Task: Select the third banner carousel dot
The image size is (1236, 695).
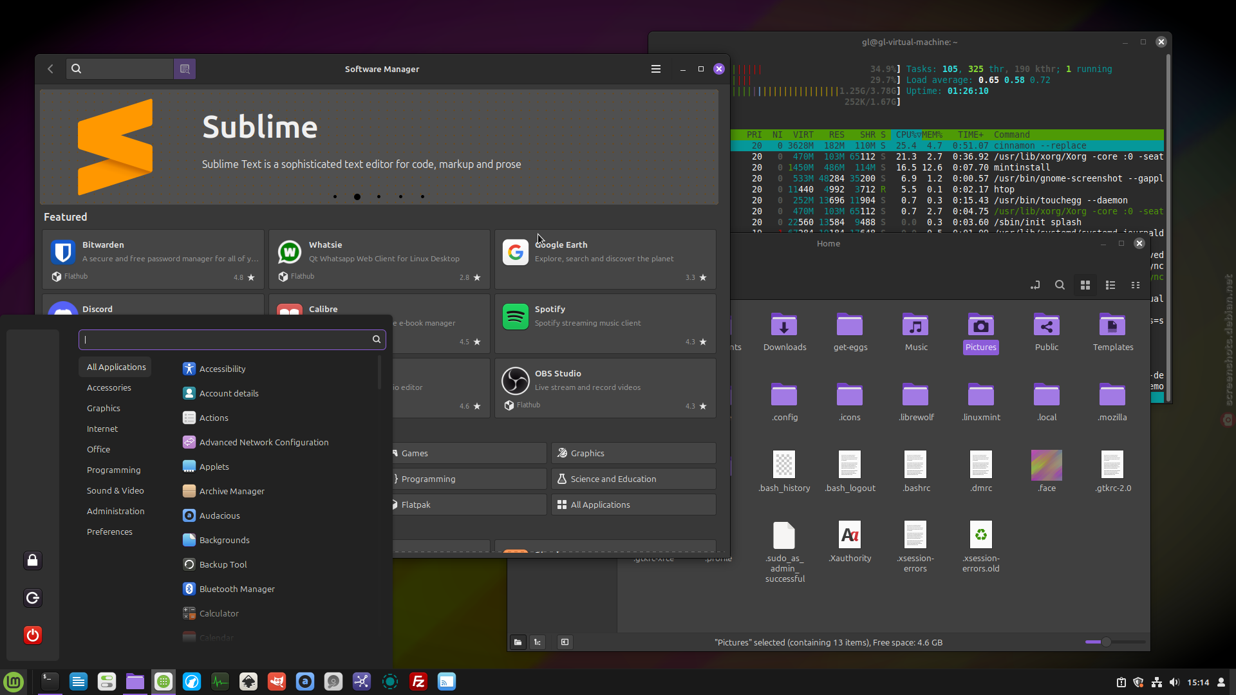Action: click(x=379, y=197)
